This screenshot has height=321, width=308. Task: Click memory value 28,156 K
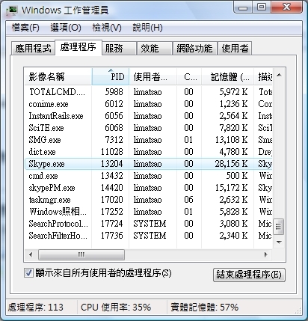pyautogui.click(x=232, y=164)
